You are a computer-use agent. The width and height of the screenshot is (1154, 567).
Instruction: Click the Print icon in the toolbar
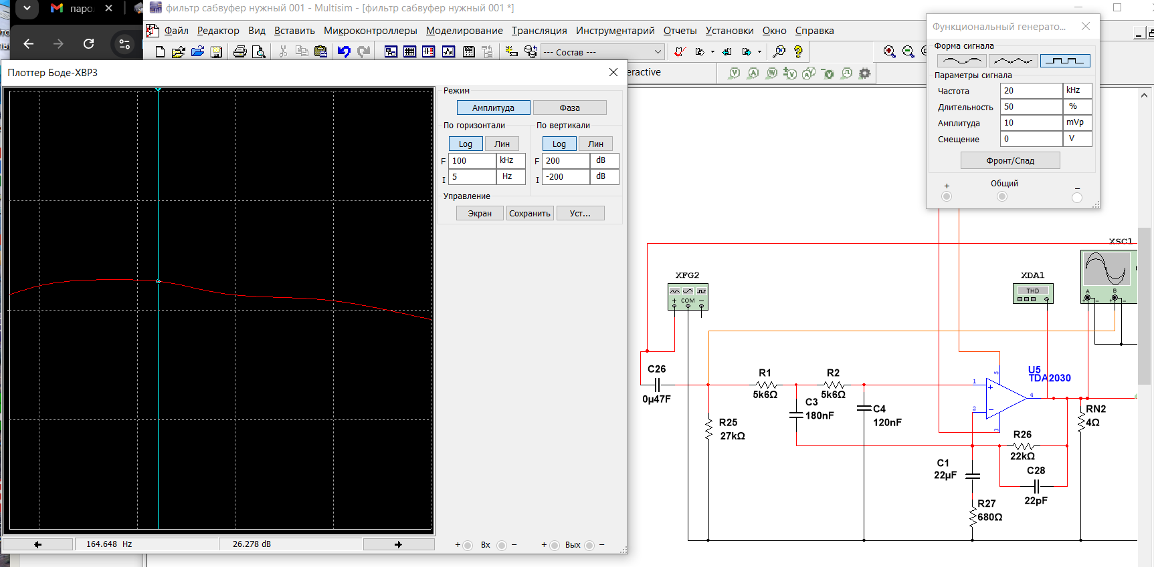click(x=240, y=51)
